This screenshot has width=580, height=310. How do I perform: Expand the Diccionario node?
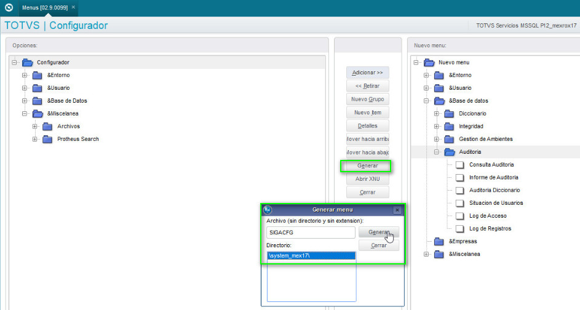click(437, 114)
